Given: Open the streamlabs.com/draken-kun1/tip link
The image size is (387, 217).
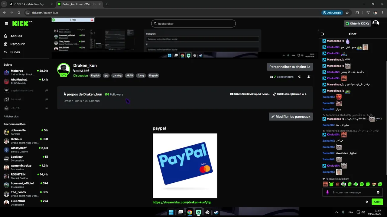Looking at the screenshot, I should pos(182,202).
